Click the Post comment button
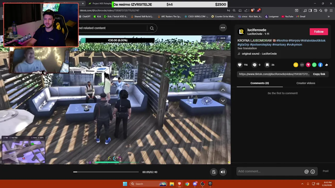The image size is (335, 188). tap(326, 171)
